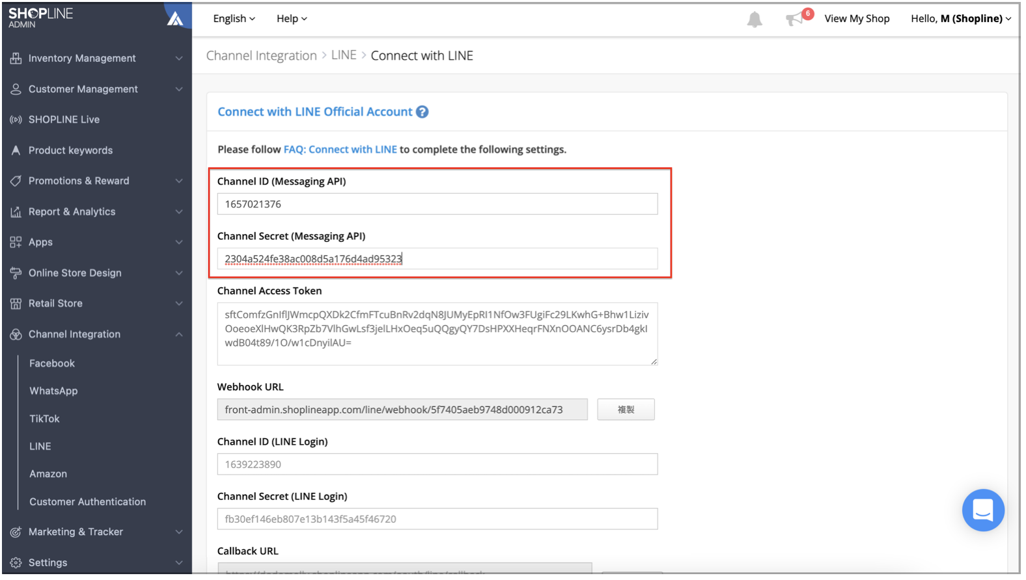The height and width of the screenshot is (580, 1026).
Task: Click the Inventory Management icon
Action: point(16,59)
